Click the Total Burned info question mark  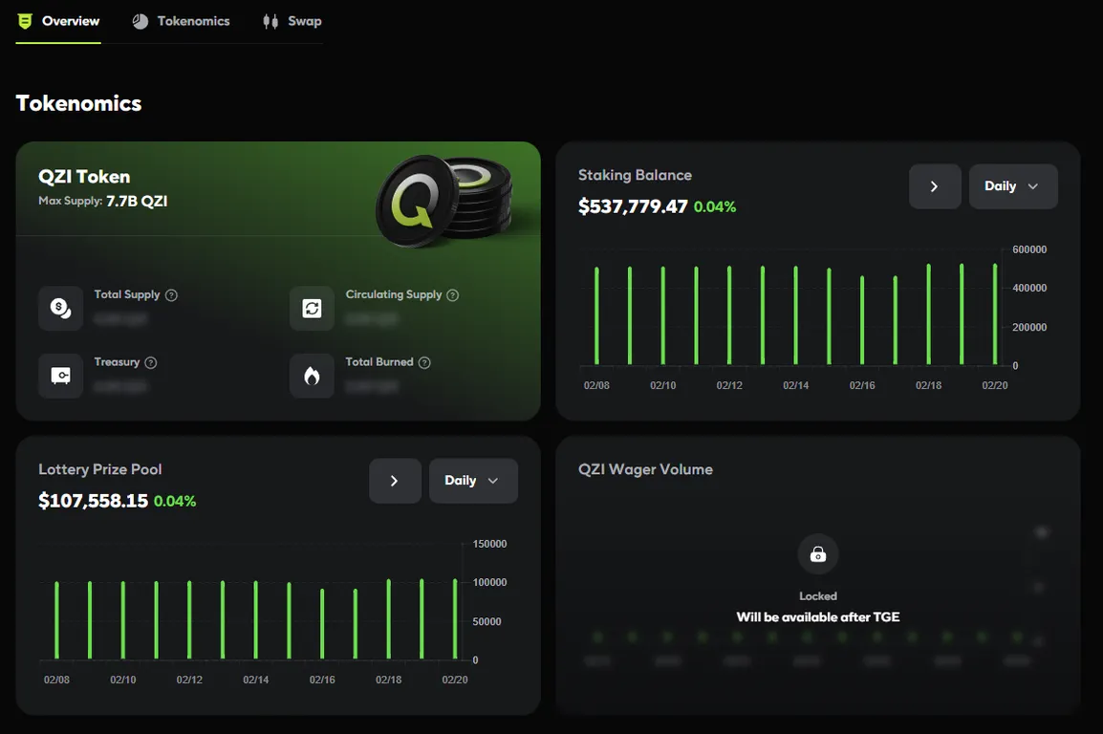click(424, 363)
